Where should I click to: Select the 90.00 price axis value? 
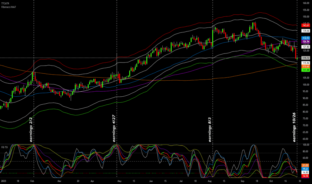coord(306,98)
